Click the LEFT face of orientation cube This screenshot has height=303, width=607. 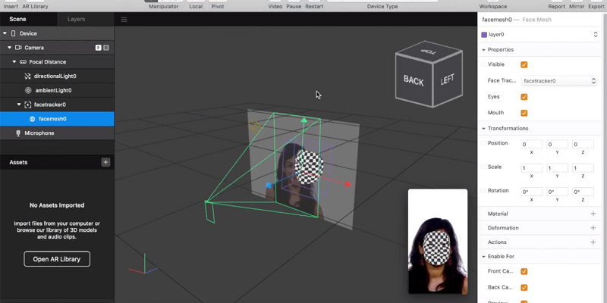(x=447, y=79)
